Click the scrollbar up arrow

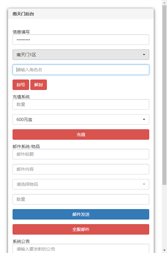tap(164, 3)
